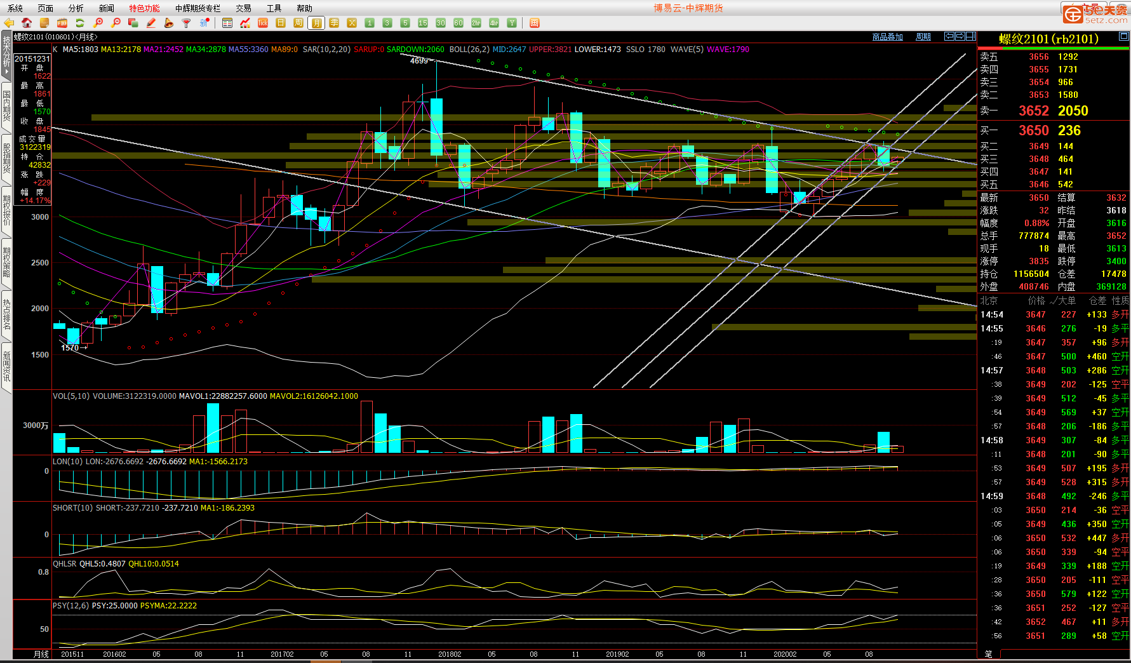This screenshot has width=1131, height=663.
Task: Select the 30-minute period button
Action: [x=441, y=23]
